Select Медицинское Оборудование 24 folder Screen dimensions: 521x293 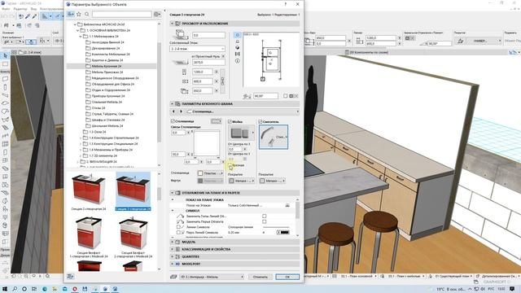115,78
